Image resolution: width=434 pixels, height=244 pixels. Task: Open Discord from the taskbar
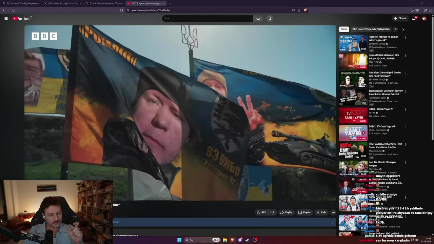point(240,240)
